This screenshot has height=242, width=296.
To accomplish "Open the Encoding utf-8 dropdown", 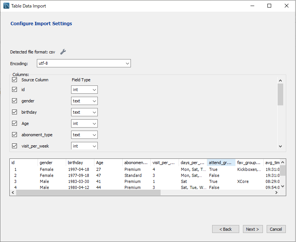I will [83, 63].
